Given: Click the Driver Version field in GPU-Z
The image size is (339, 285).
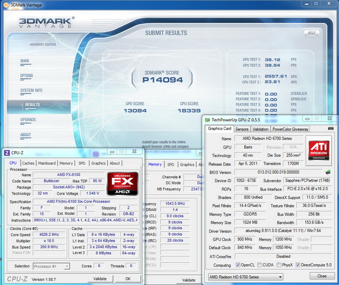Looking at the screenshot, I should point(283,230).
